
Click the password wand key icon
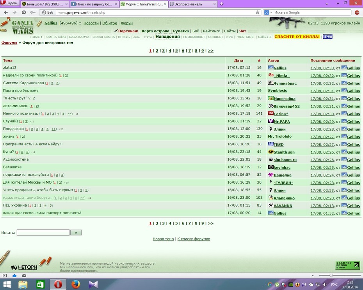click(33, 12)
